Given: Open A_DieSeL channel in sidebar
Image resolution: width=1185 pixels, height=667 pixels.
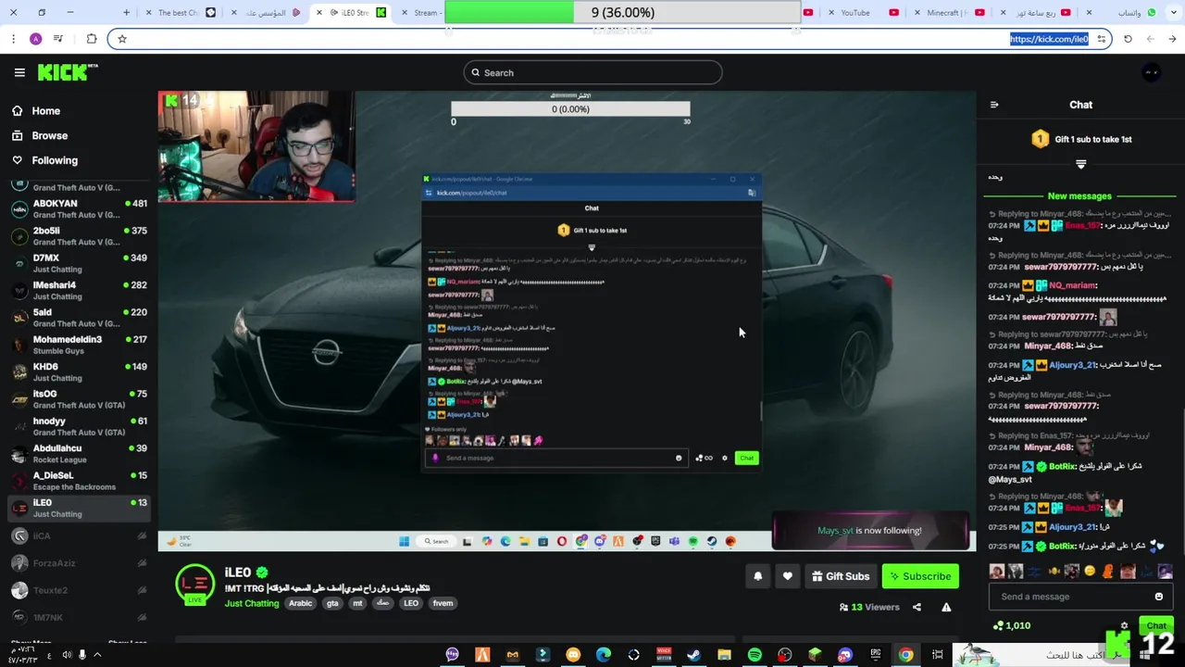Looking at the screenshot, I should 79,481.
